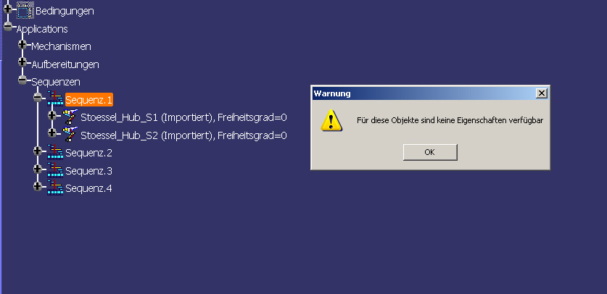Collapse the Sequenz.1 node

click(x=38, y=98)
